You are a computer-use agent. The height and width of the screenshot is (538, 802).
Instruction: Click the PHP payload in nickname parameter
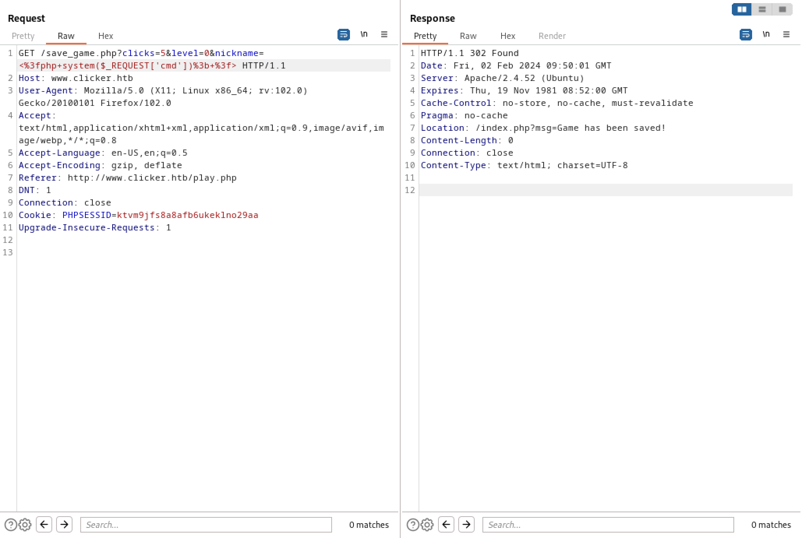coord(128,65)
